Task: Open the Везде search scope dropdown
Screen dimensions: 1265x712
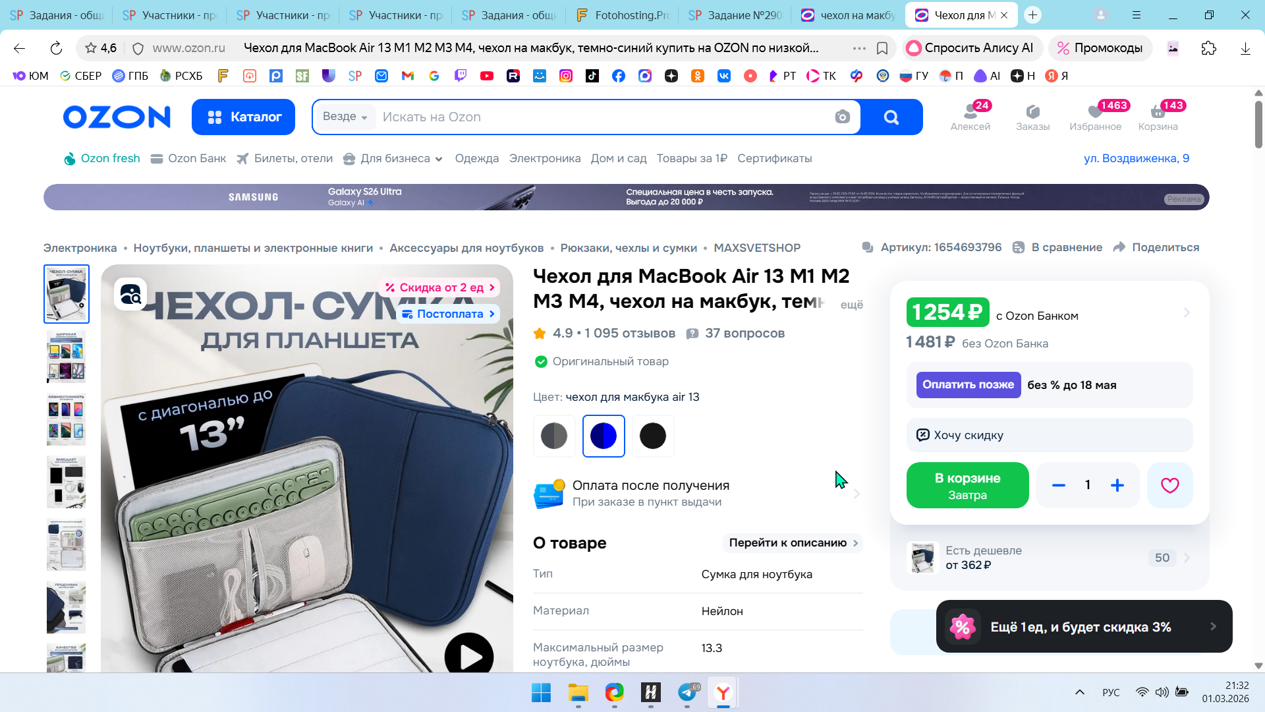Action: [x=345, y=117]
